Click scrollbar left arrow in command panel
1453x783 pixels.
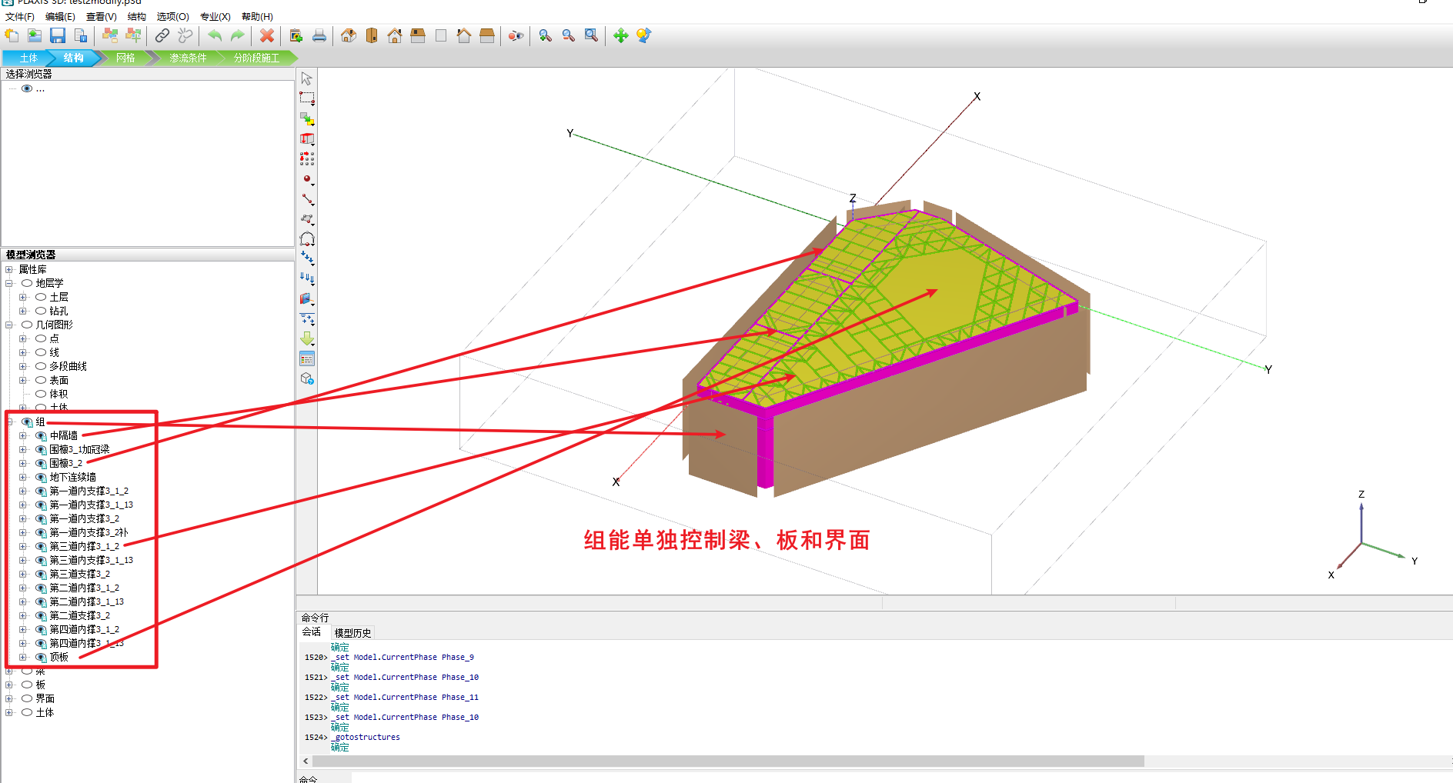point(306,761)
